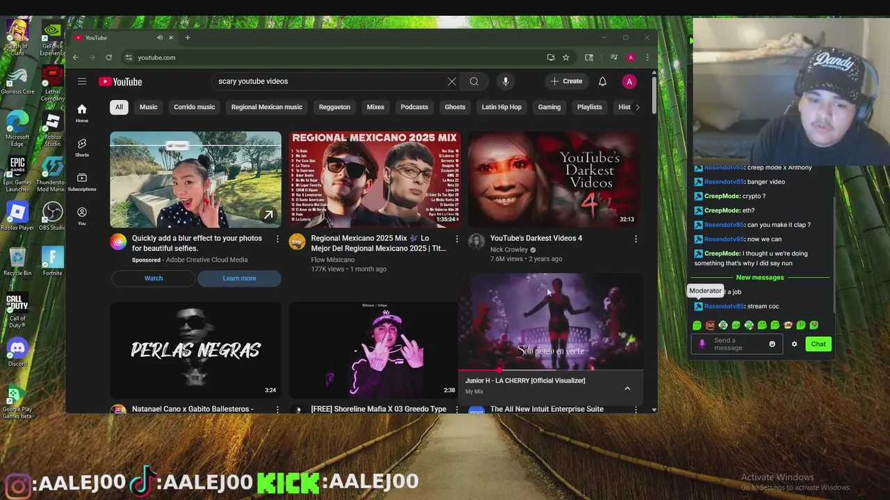This screenshot has height=500, width=890.
Task: Open options for Intuit Enterprise Suite video
Action: (x=636, y=410)
